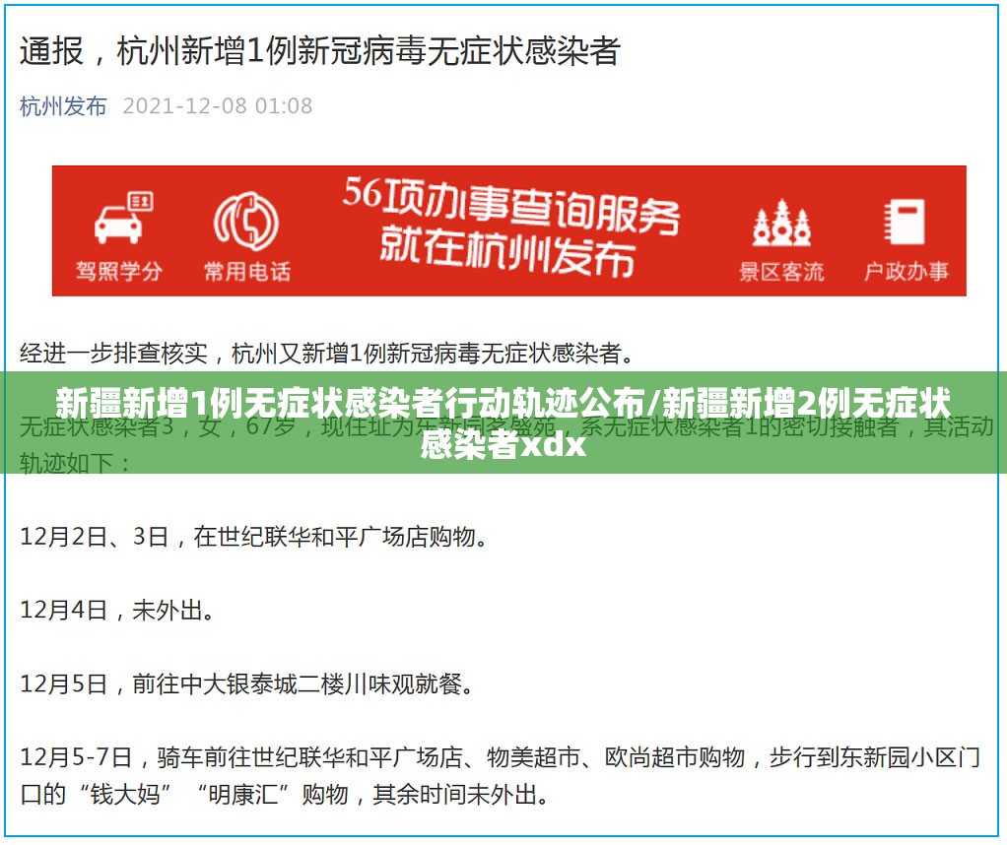Viewport: 1007px width, 845px height.
Task: Click the 杭州发布 source link
Action: click(63, 106)
